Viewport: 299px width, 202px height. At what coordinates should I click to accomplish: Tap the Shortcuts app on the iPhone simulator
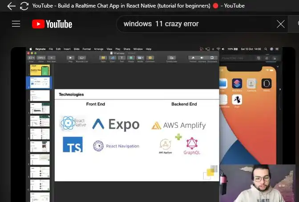click(x=237, y=83)
